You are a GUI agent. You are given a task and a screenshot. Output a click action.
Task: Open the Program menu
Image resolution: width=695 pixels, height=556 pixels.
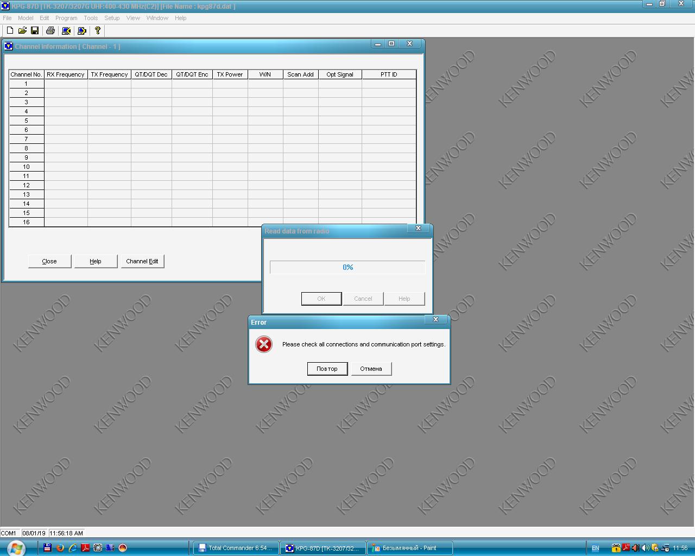pyautogui.click(x=66, y=18)
